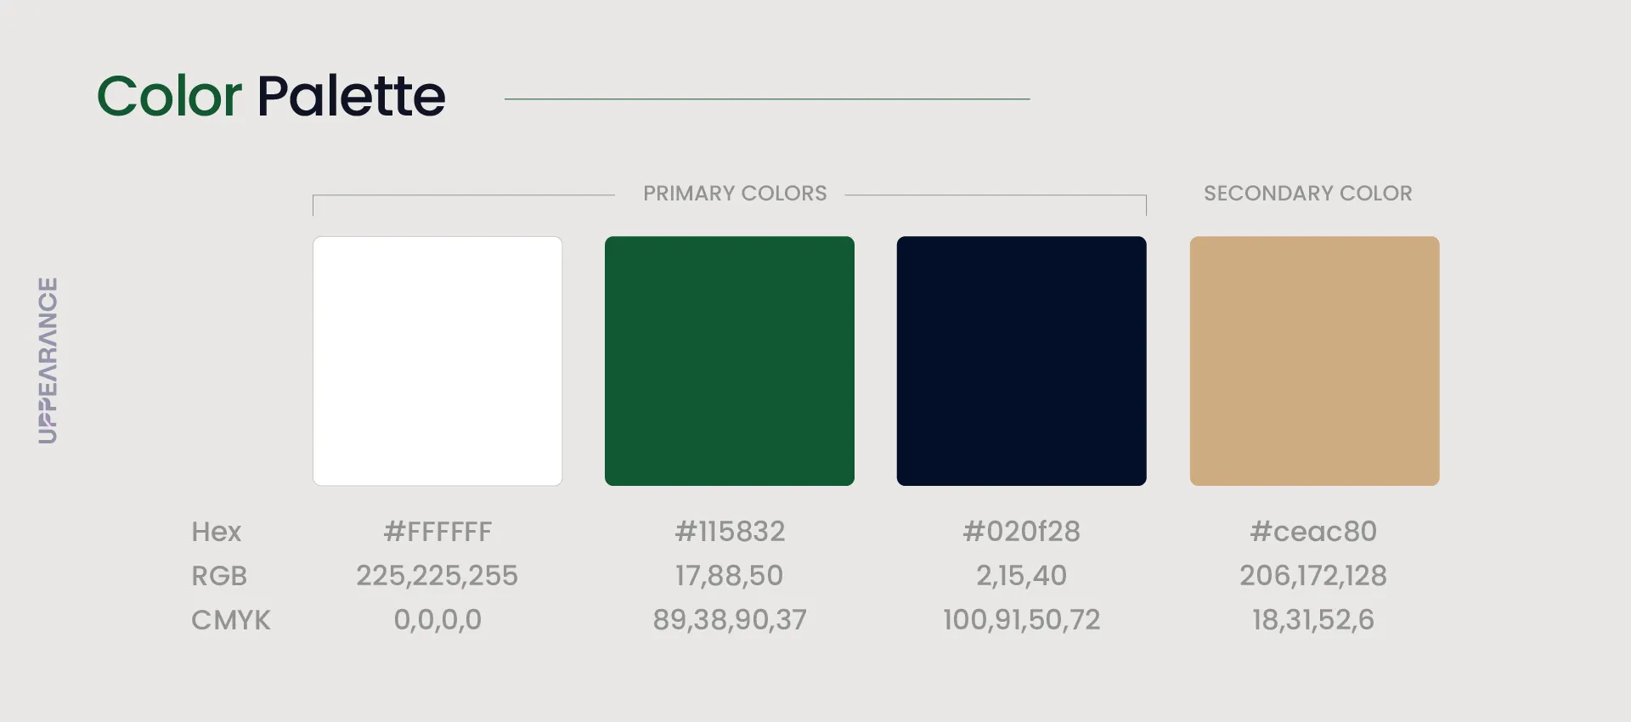This screenshot has height=722, width=1631.
Task: Select the PRIMARY COLORS label
Action: coord(735,194)
